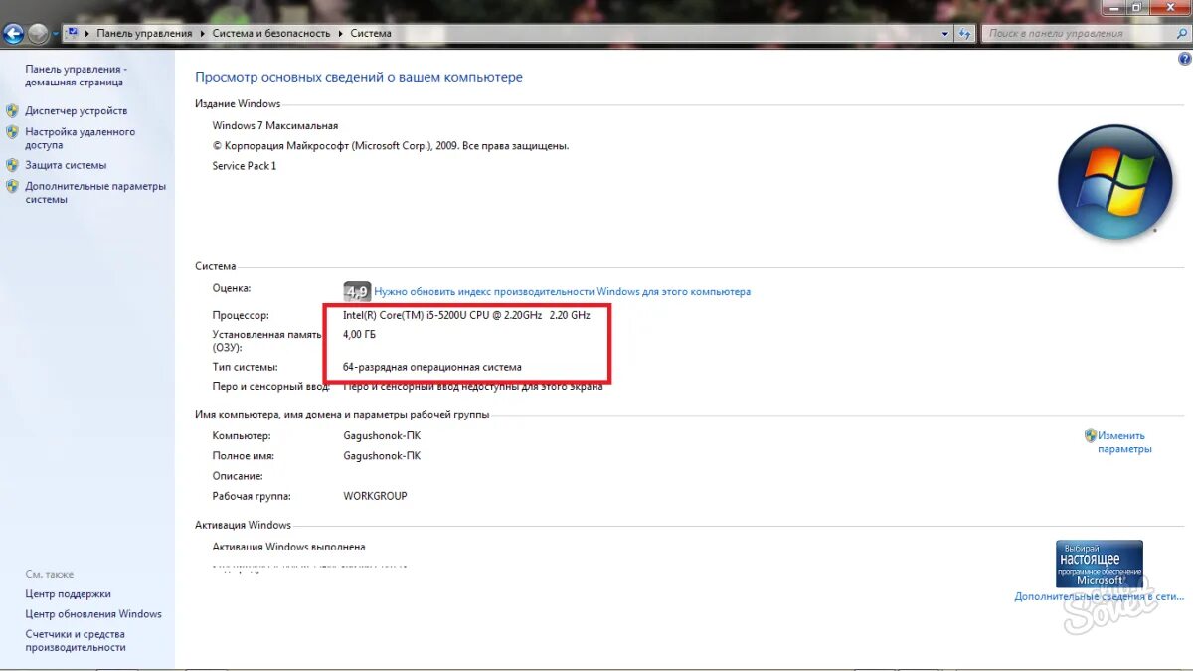The height and width of the screenshot is (671, 1193).
Task: Open the Help question-mark icon
Action: click(x=1184, y=59)
